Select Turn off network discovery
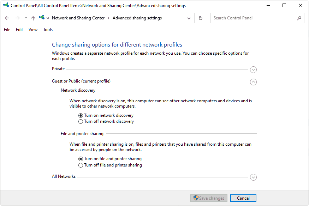 pyautogui.click(x=81, y=121)
